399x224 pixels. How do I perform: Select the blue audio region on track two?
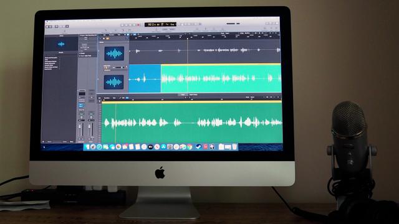click(145, 78)
